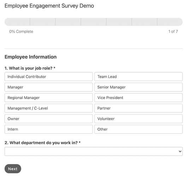
Task: Click the 1 of 7 page indicator
Action: click(x=173, y=32)
